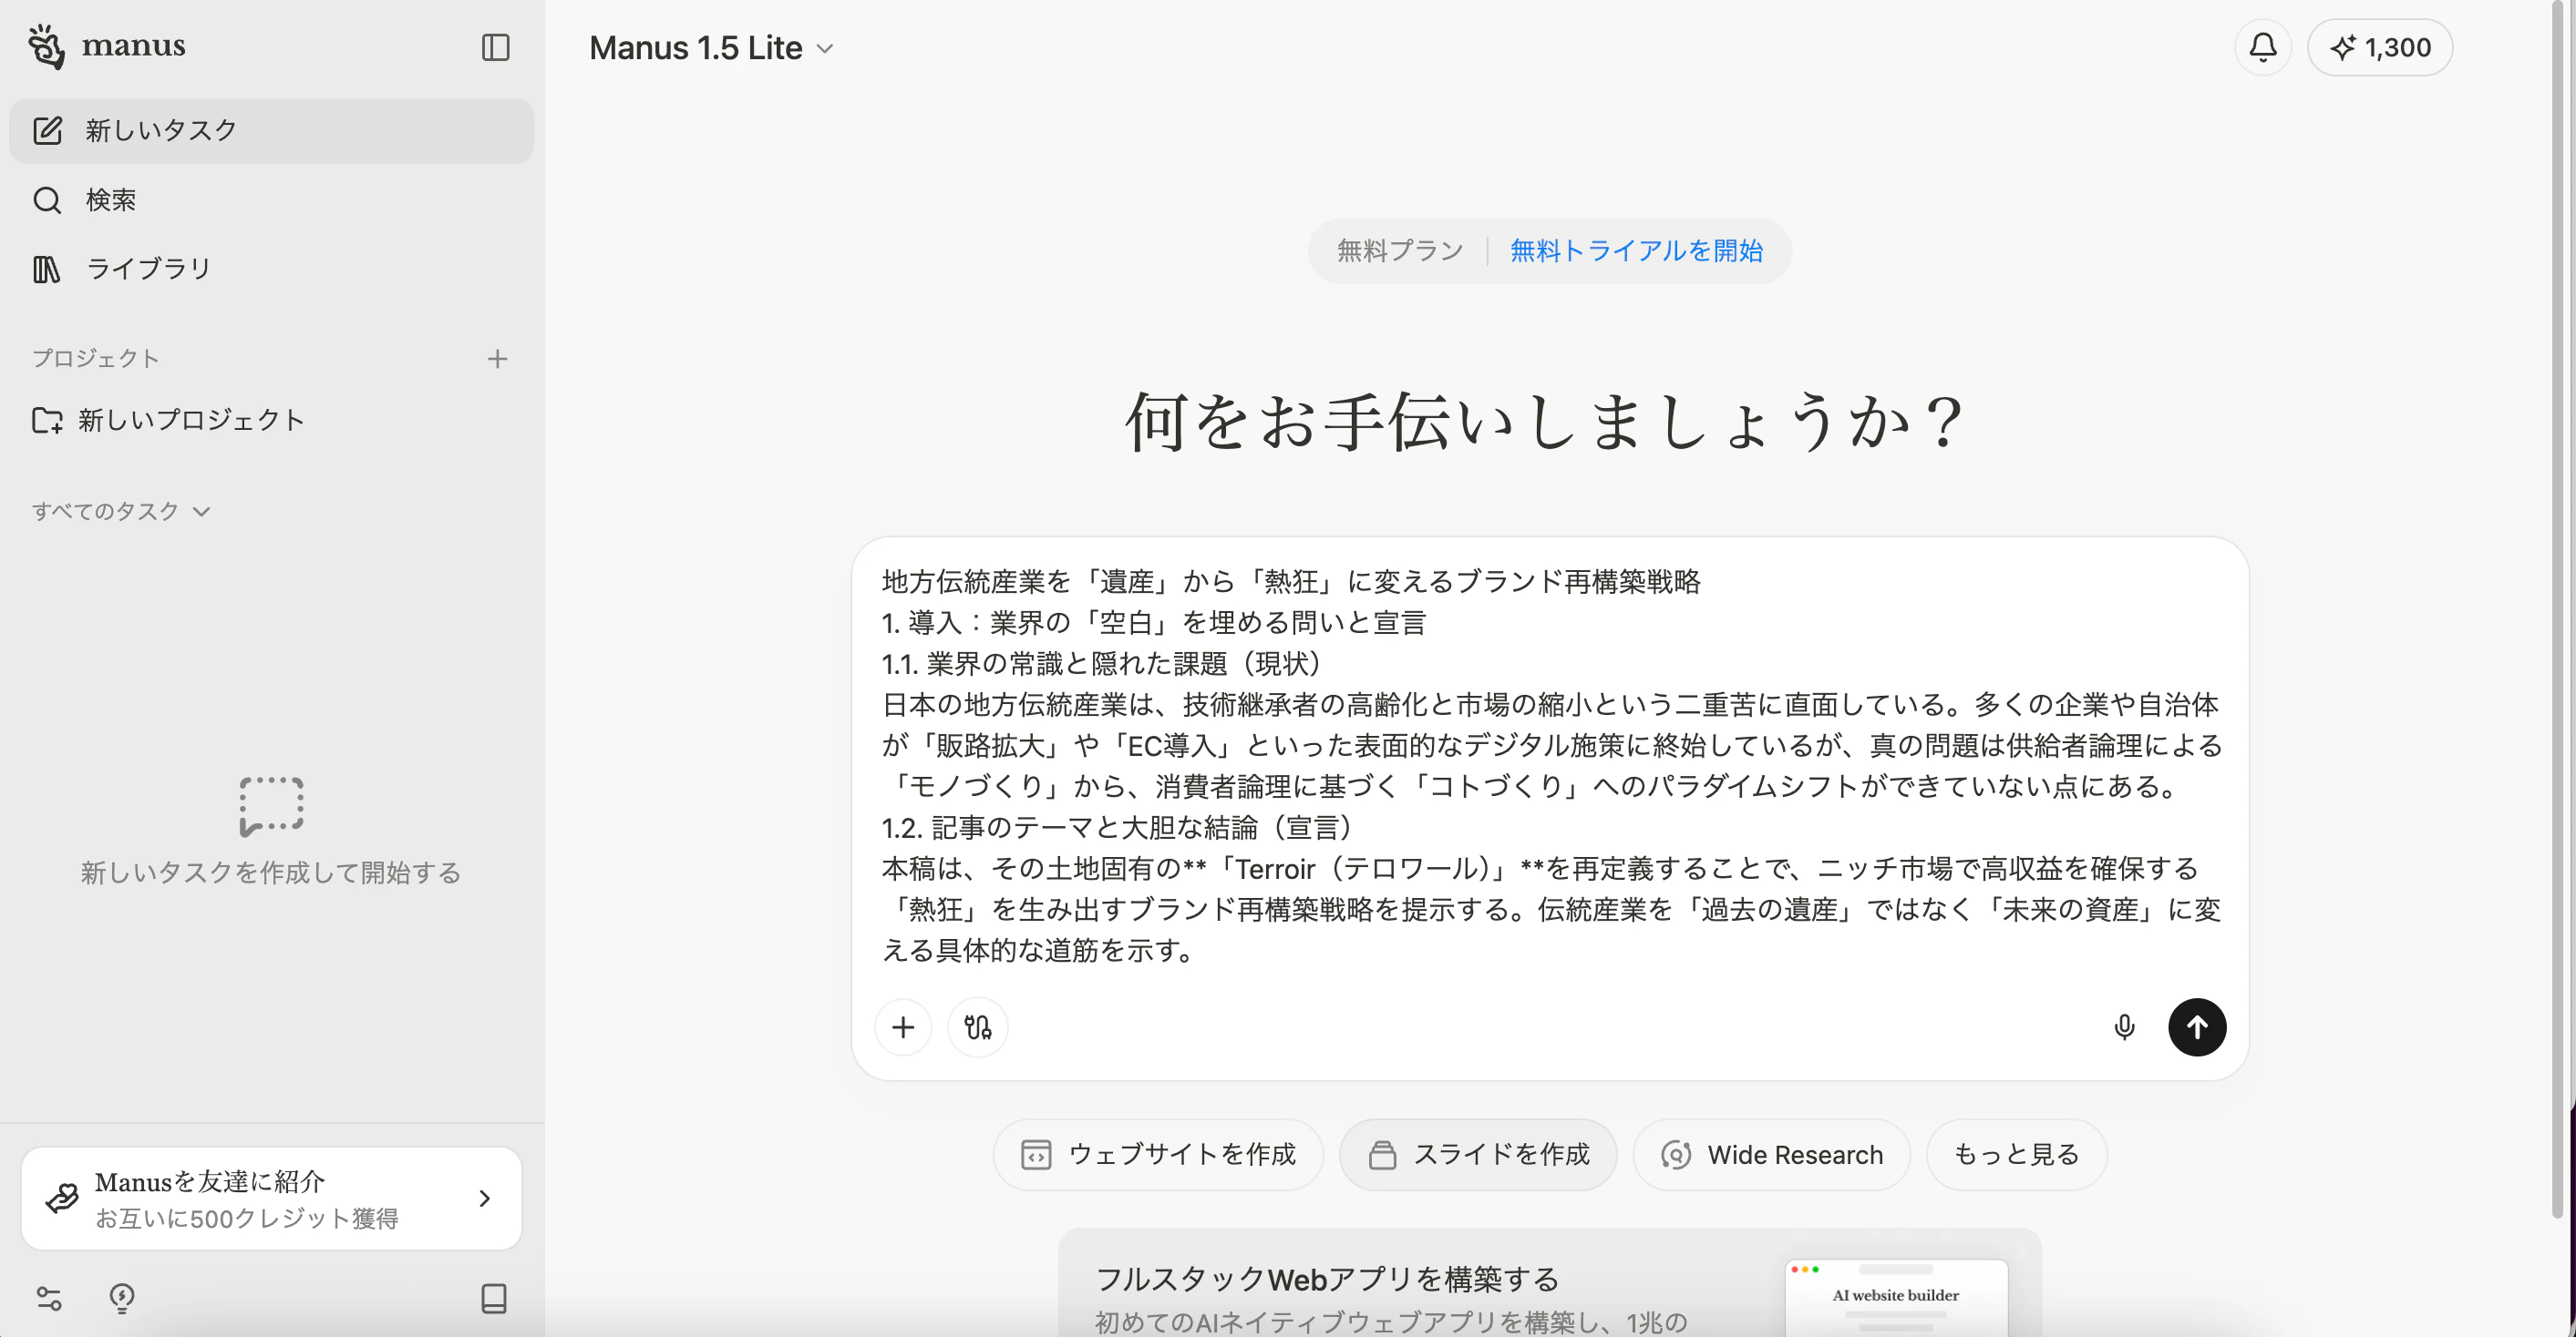
Task: Start a new task from the sidebar (新しいタスク)
Action: pyautogui.click(x=271, y=131)
